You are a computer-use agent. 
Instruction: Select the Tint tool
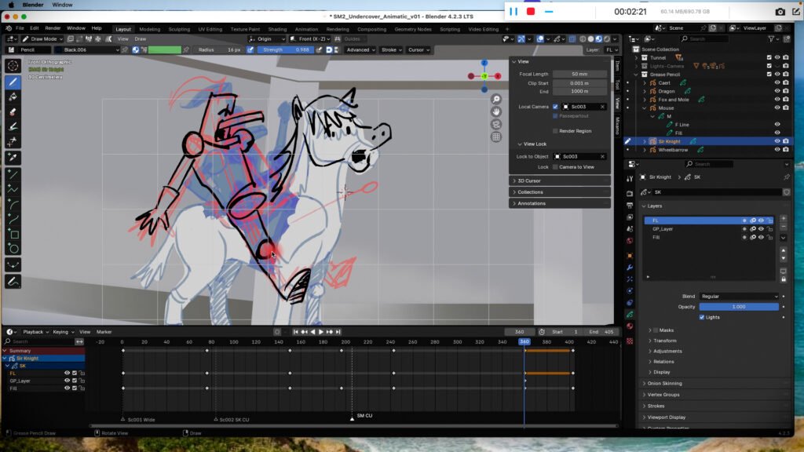click(x=13, y=126)
